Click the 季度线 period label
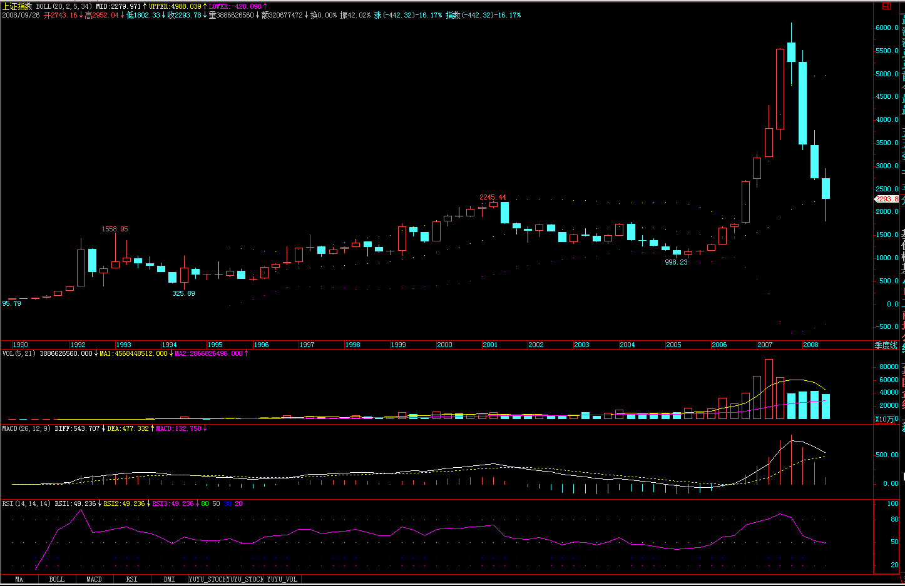The width and height of the screenshot is (905, 586). 886,345
